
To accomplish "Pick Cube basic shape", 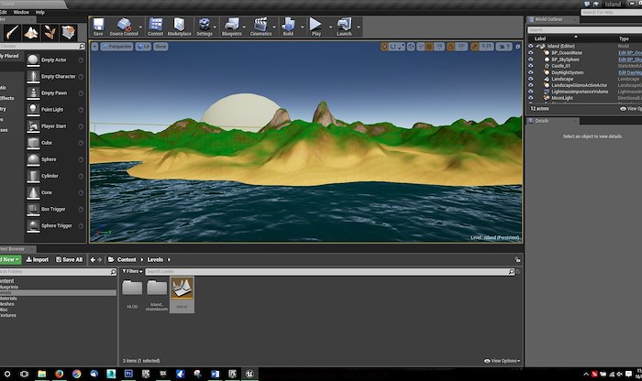I will (55, 143).
